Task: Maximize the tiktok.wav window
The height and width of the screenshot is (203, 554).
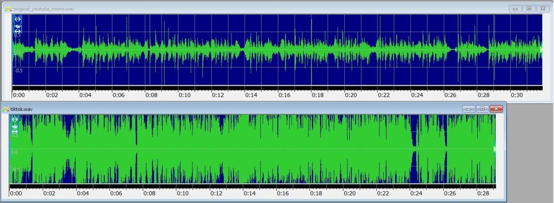Action: click(x=482, y=109)
